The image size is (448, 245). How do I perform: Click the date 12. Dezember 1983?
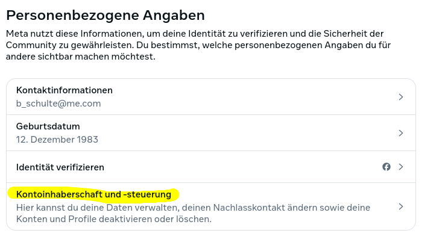click(x=57, y=140)
